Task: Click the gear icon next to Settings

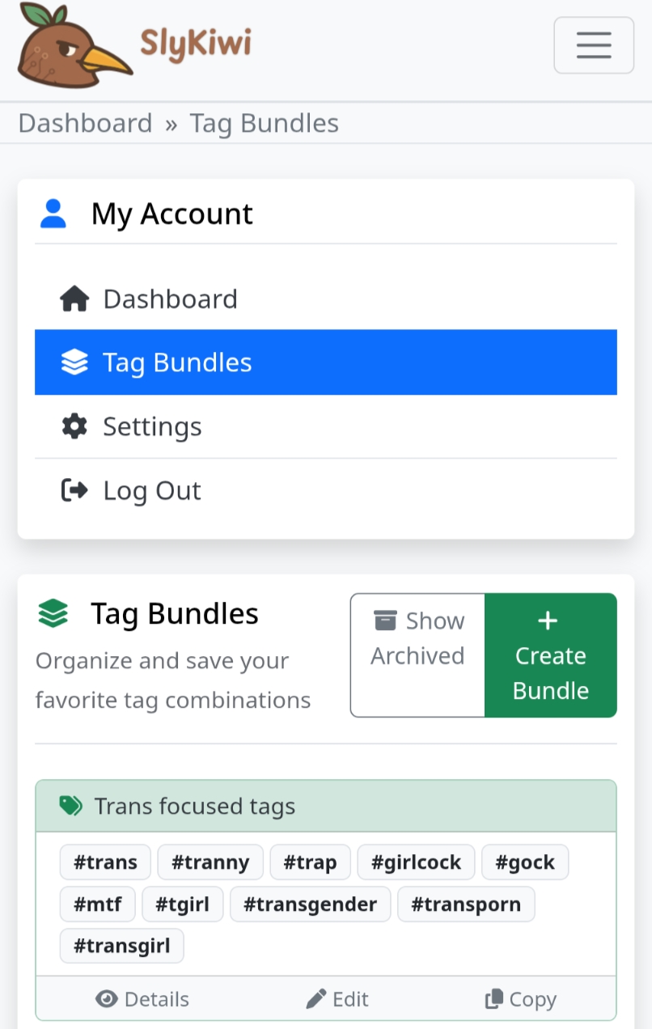Action: coord(74,426)
